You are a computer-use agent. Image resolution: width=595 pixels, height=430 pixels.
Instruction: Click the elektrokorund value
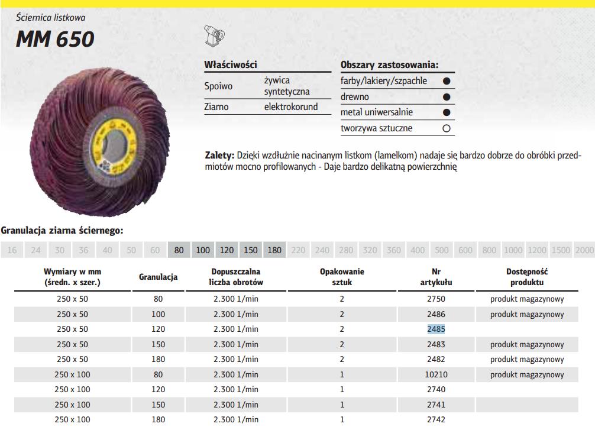click(x=291, y=106)
